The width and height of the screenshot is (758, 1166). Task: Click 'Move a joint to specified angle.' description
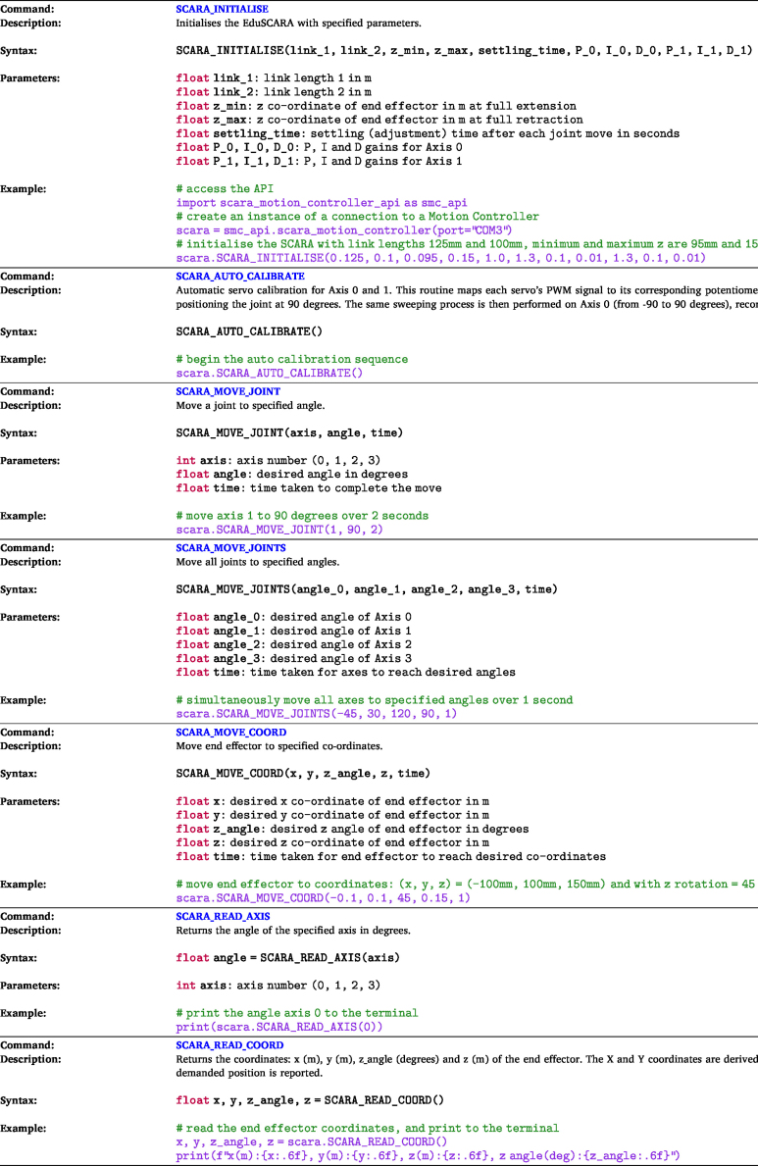coord(250,405)
